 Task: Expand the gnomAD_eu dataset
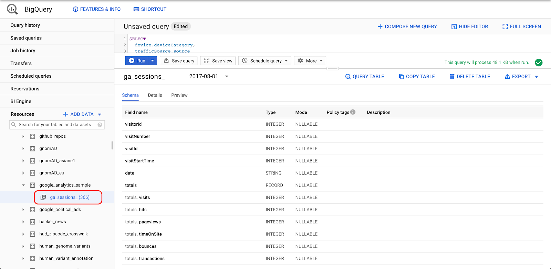23,173
